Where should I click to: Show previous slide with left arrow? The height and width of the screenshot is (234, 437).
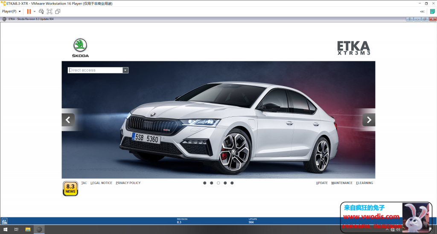point(68,120)
